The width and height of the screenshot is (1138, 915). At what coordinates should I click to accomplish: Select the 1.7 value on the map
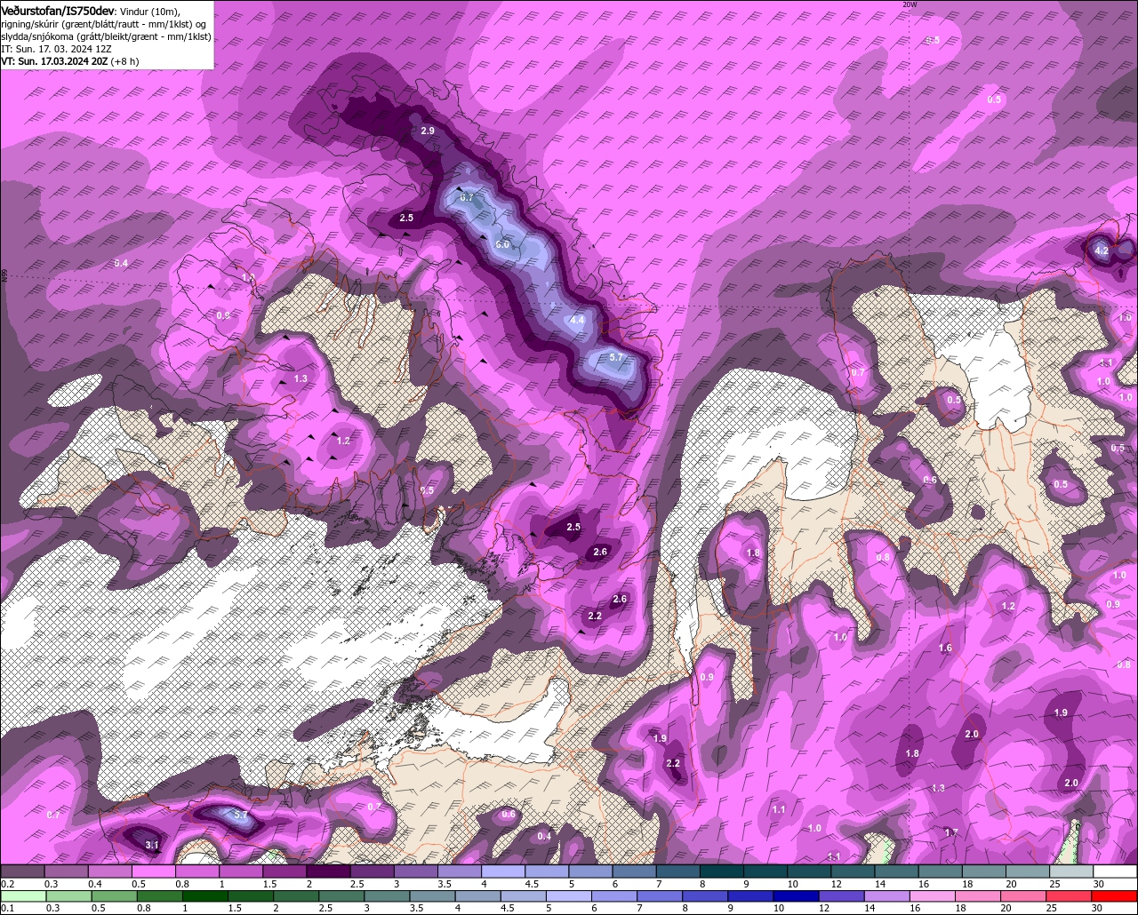click(x=951, y=831)
